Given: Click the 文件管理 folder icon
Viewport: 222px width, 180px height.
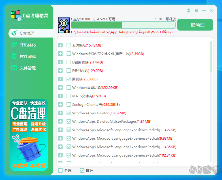Looking at the screenshot, I should pyautogui.click(x=14, y=68).
